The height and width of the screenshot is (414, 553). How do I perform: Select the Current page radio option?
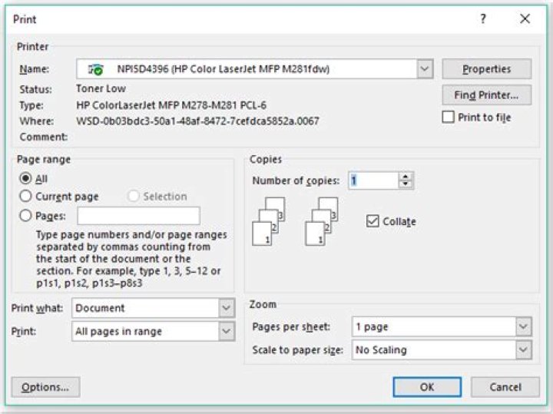click(25, 197)
